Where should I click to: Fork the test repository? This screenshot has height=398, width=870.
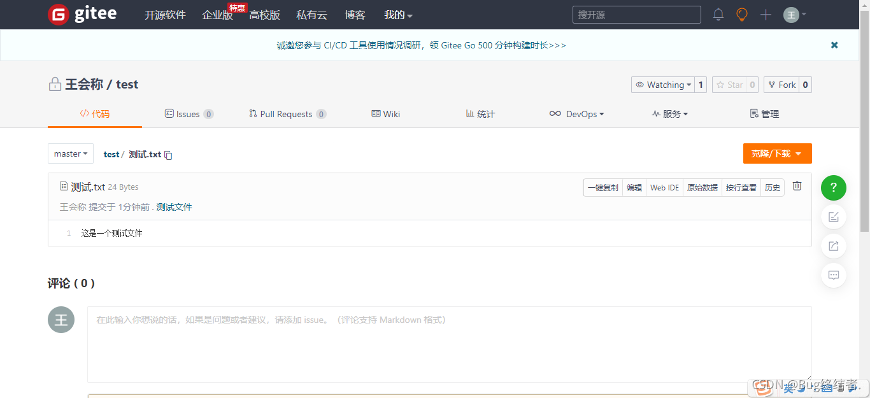(x=781, y=85)
